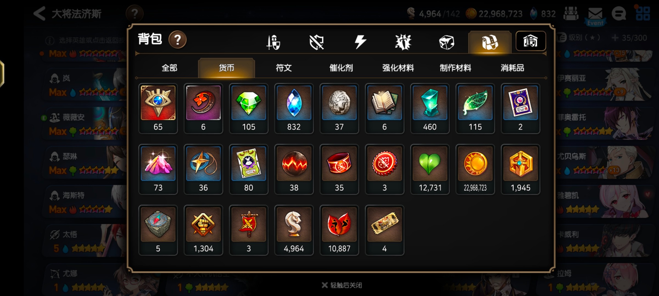The width and height of the screenshot is (659, 296).
Task: Switch to the 全部 tab
Action: pyautogui.click(x=169, y=68)
